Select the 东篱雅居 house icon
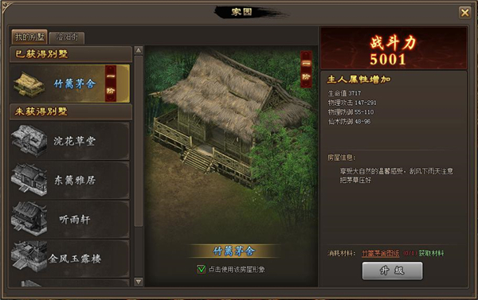The image size is (478, 300). pyautogui.click(x=29, y=180)
